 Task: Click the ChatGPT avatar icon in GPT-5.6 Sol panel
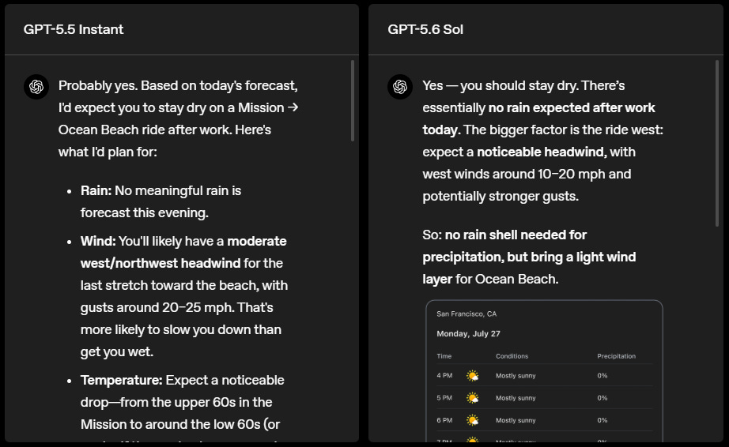(400, 87)
